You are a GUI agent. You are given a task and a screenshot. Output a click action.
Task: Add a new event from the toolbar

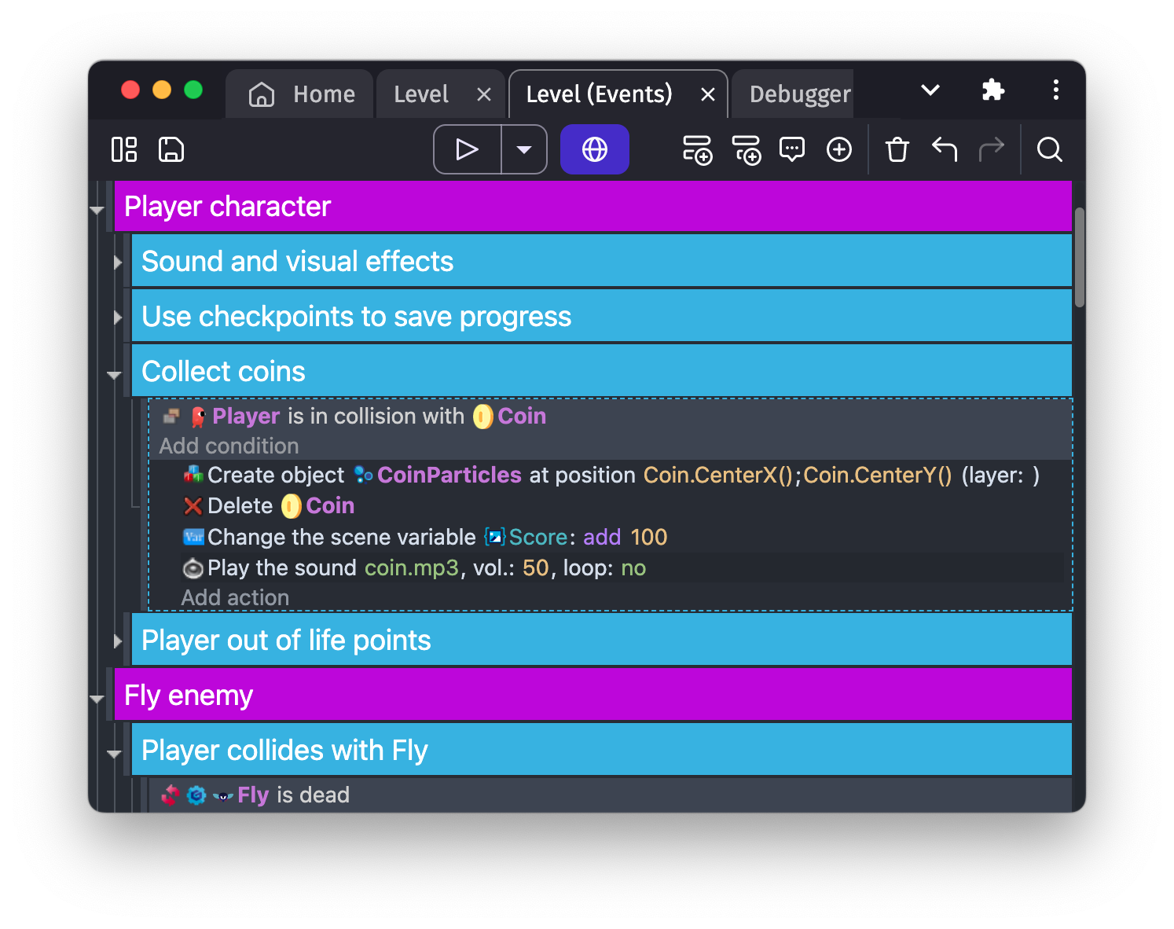point(697,149)
